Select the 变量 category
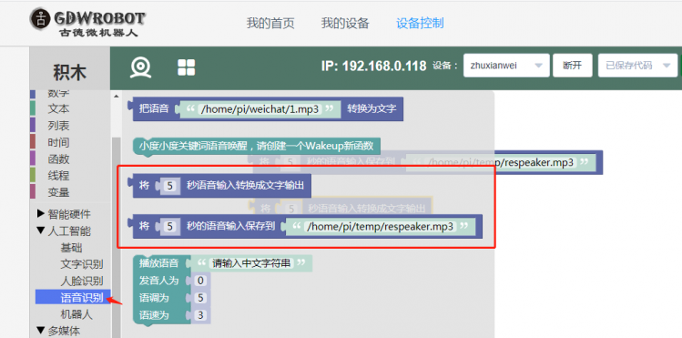This screenshot has height=338, width=682. pyautogui.click(x=58, y=192)
